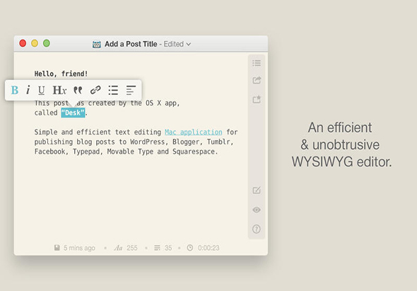Open help with question mark icon
Screen dimensions: 417x291
pyautogui.click(x=257, y=229)
